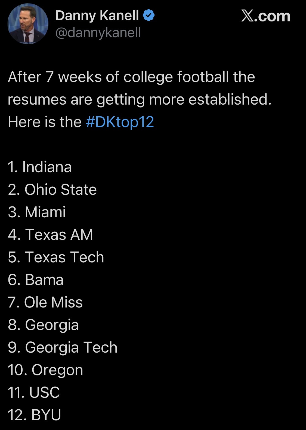The image size is (306, 430).
Task: Select the "2. Ohio State" entry
Action: coord(52,189)
